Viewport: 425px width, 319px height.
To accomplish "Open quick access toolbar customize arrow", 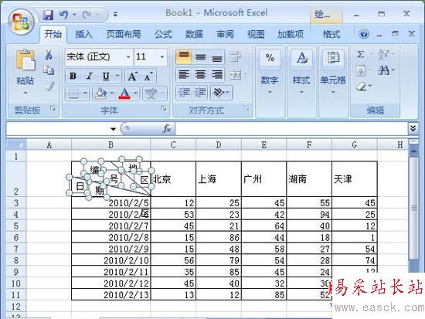I will [115, 15].
